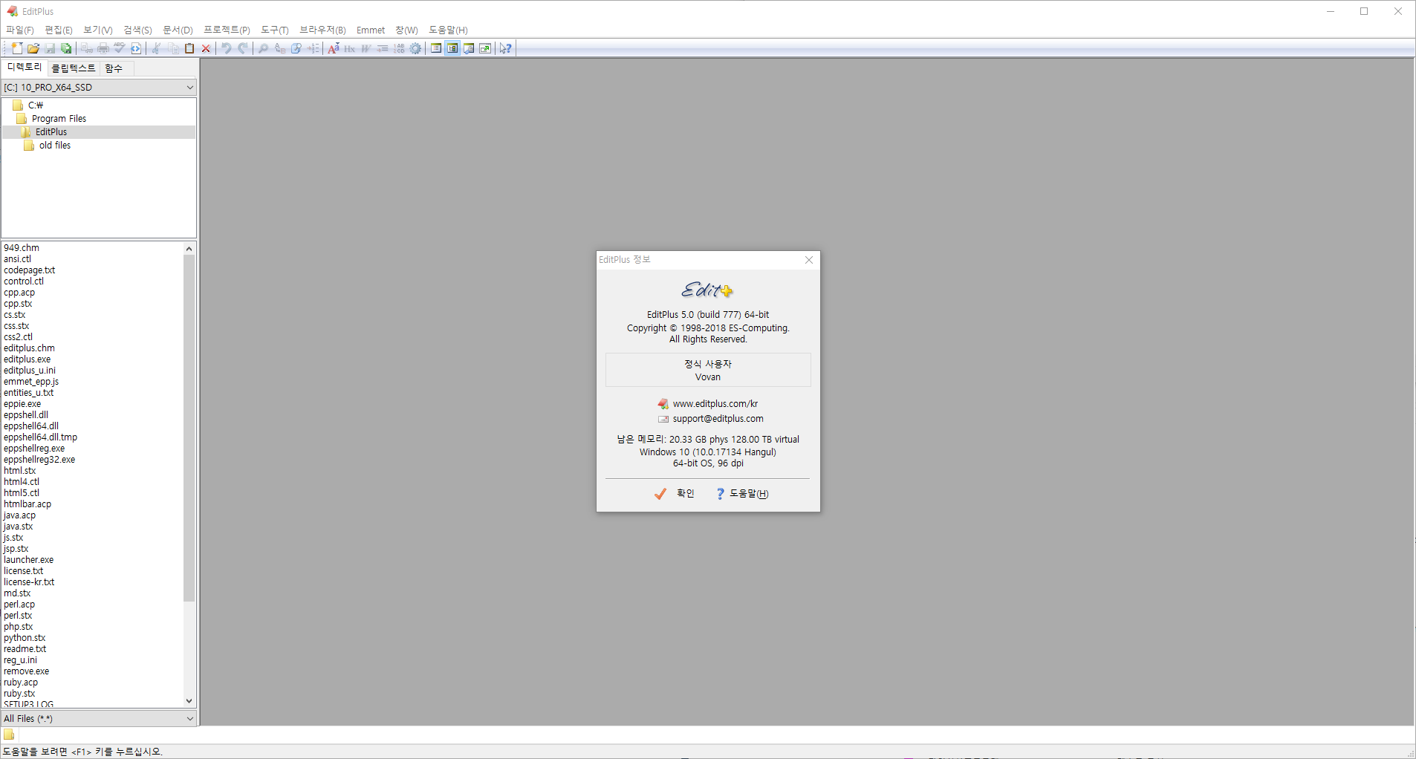This screenshot has height=759, width=1416.
Task: Select editplus.exe in the file list
Action: point(27,359)
